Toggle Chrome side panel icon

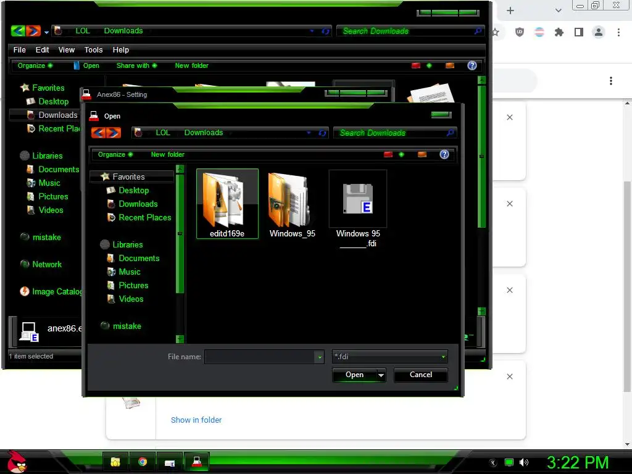coord(579,32)
